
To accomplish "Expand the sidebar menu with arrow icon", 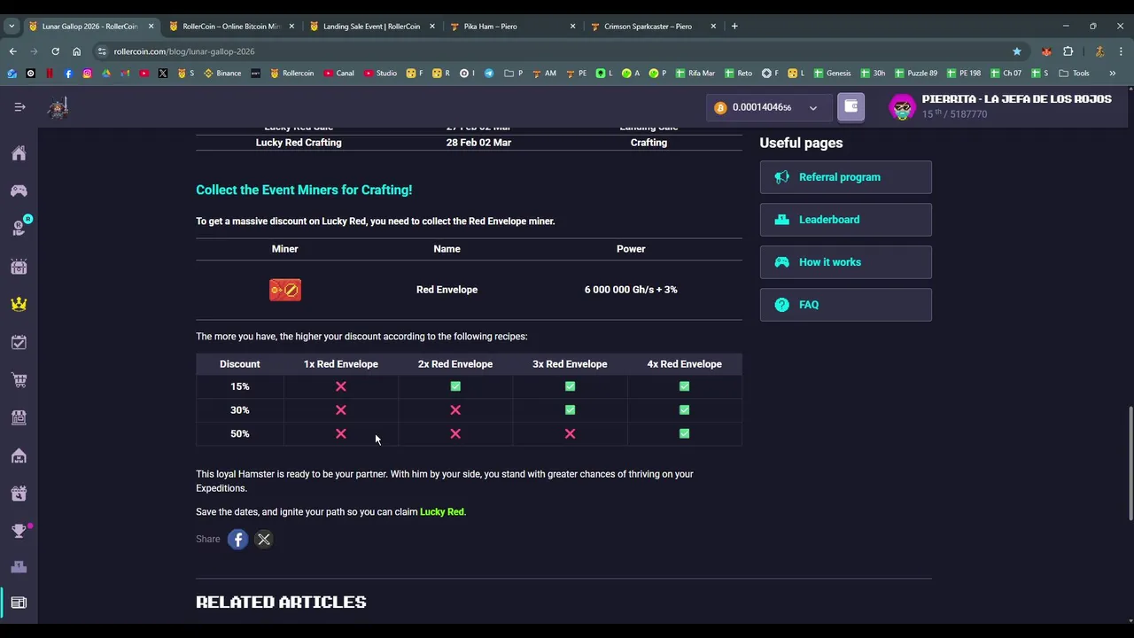I will (x=19, y=107).
